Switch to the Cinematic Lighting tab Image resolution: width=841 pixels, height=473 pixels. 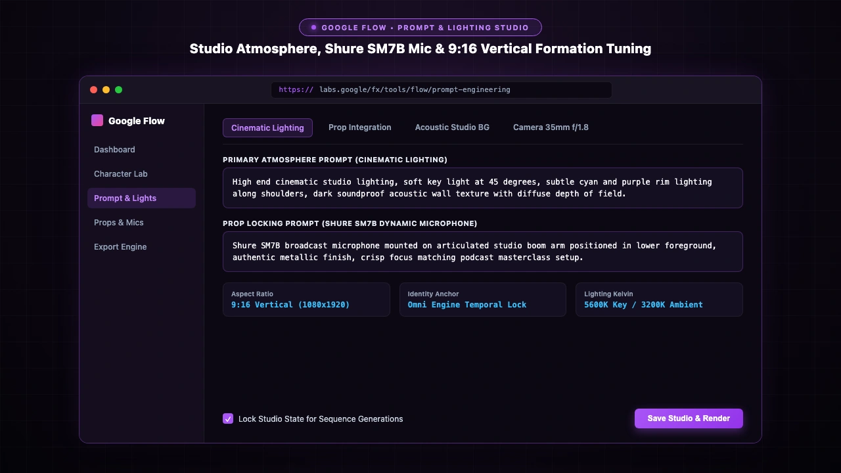(267, 127)
